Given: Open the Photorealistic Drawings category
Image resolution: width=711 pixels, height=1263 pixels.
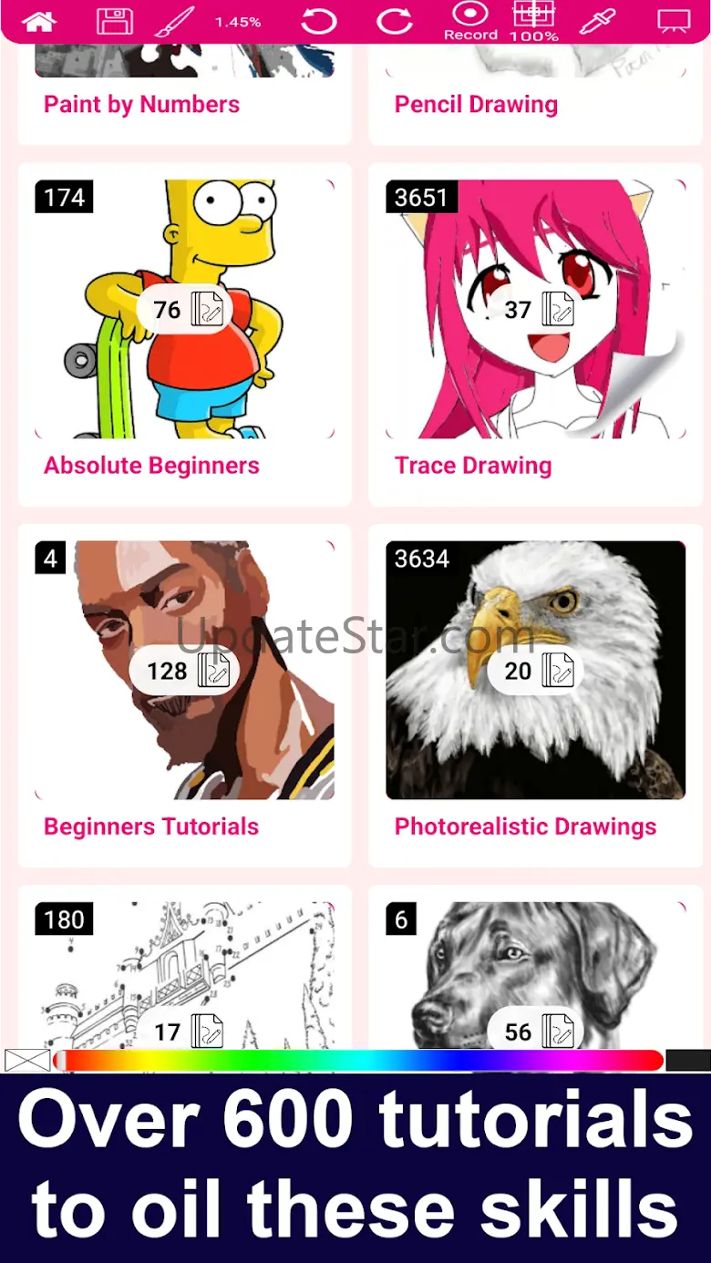Looking at the screenshot, I should (x=525, y=827).
